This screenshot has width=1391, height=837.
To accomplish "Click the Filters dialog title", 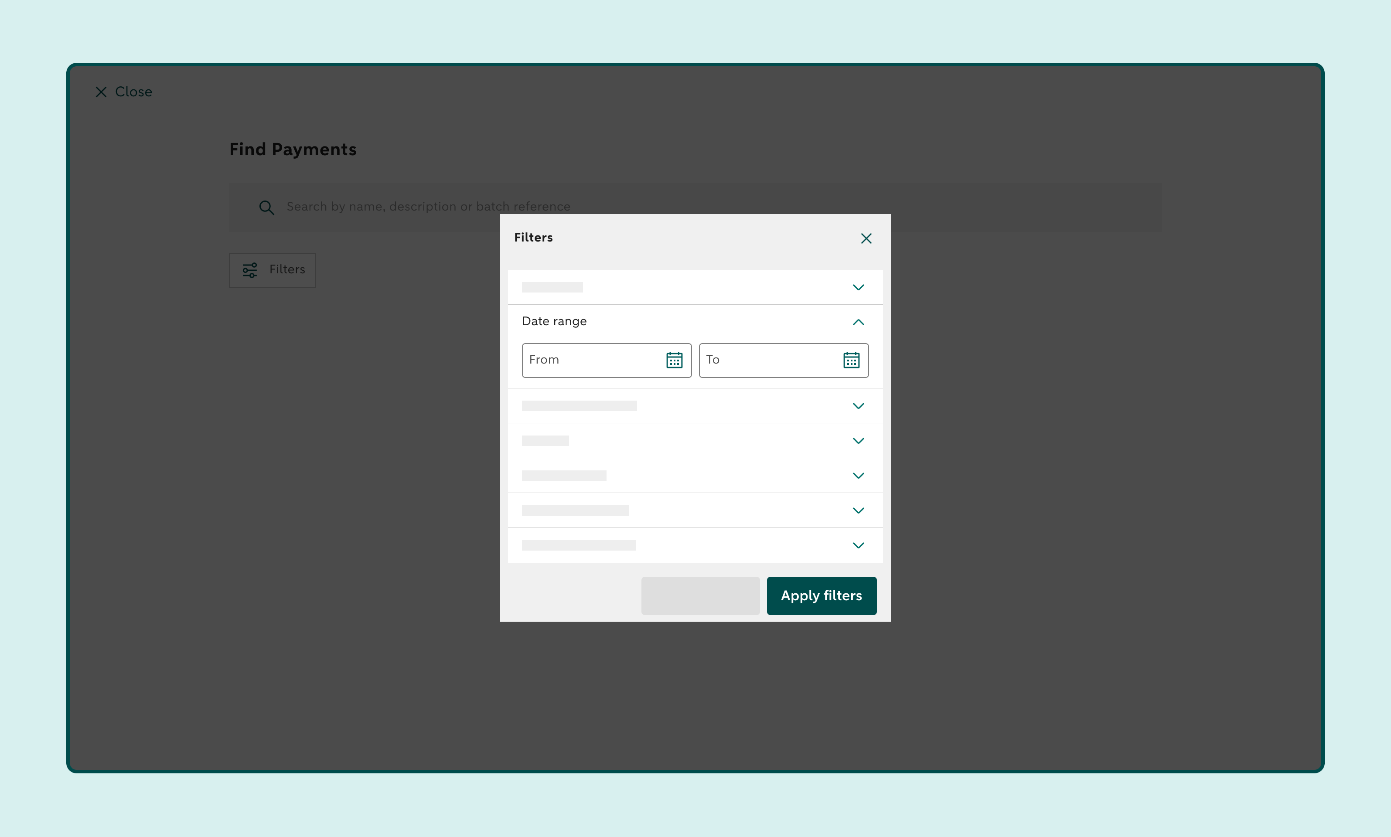I will coord(533,238).
